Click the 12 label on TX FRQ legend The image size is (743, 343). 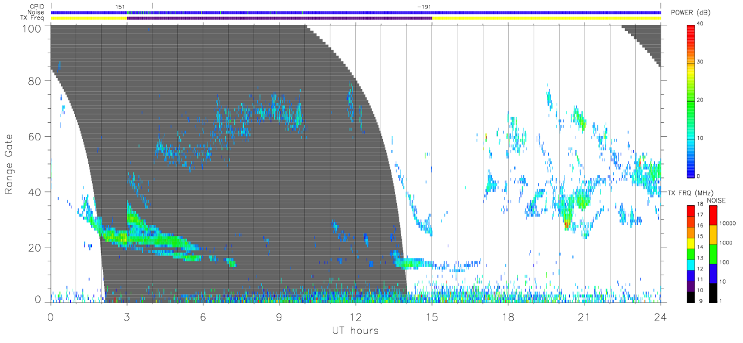tap(699, 269)
